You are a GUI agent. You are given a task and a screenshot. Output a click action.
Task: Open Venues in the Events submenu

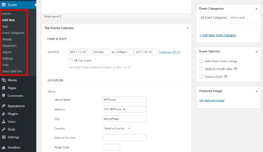(x=7, y=39)
